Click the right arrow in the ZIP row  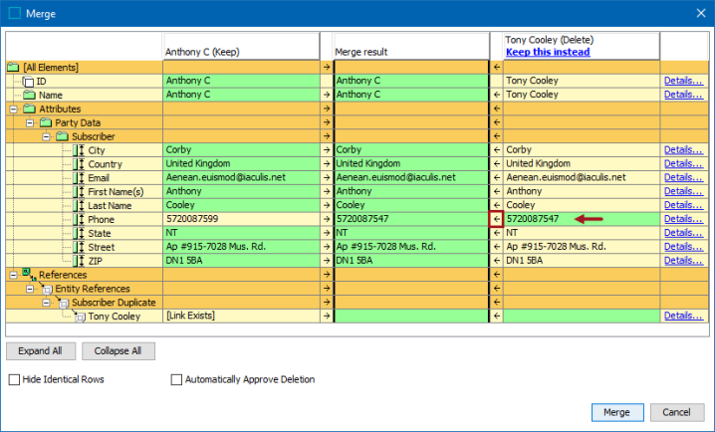(x=327, y=261)
